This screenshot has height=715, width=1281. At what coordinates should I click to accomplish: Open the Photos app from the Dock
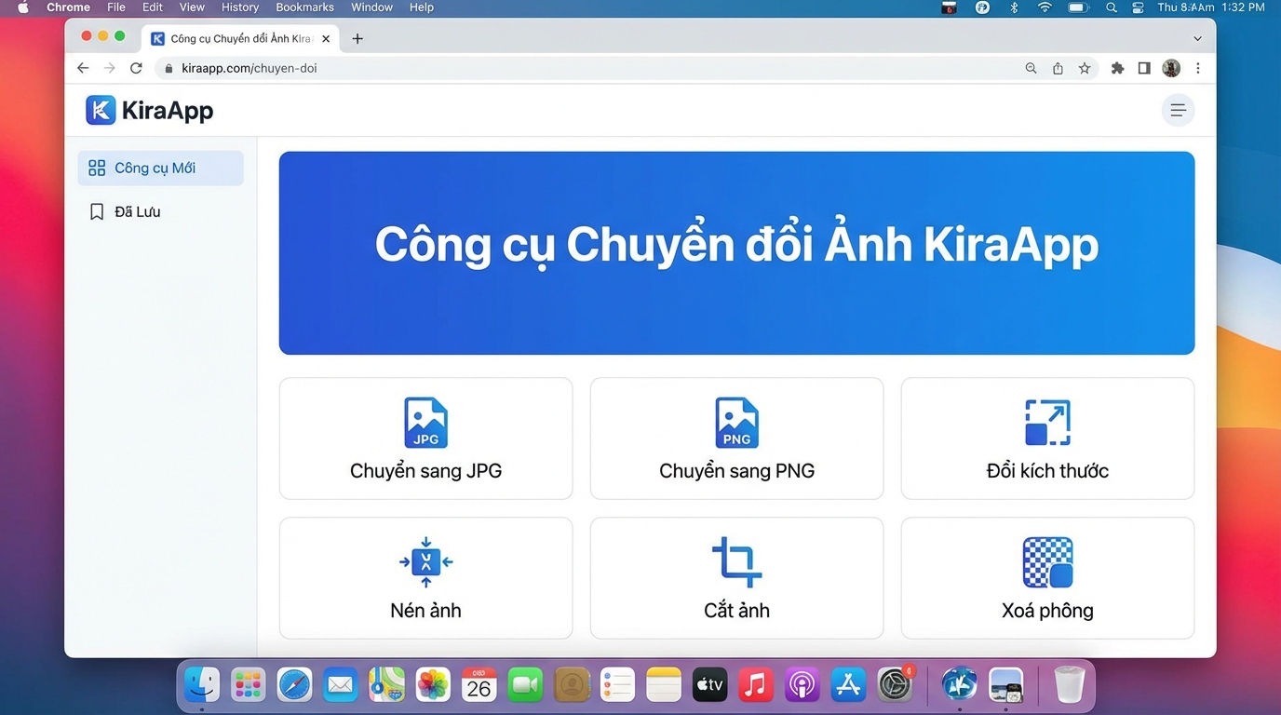(x=433, y=684)
